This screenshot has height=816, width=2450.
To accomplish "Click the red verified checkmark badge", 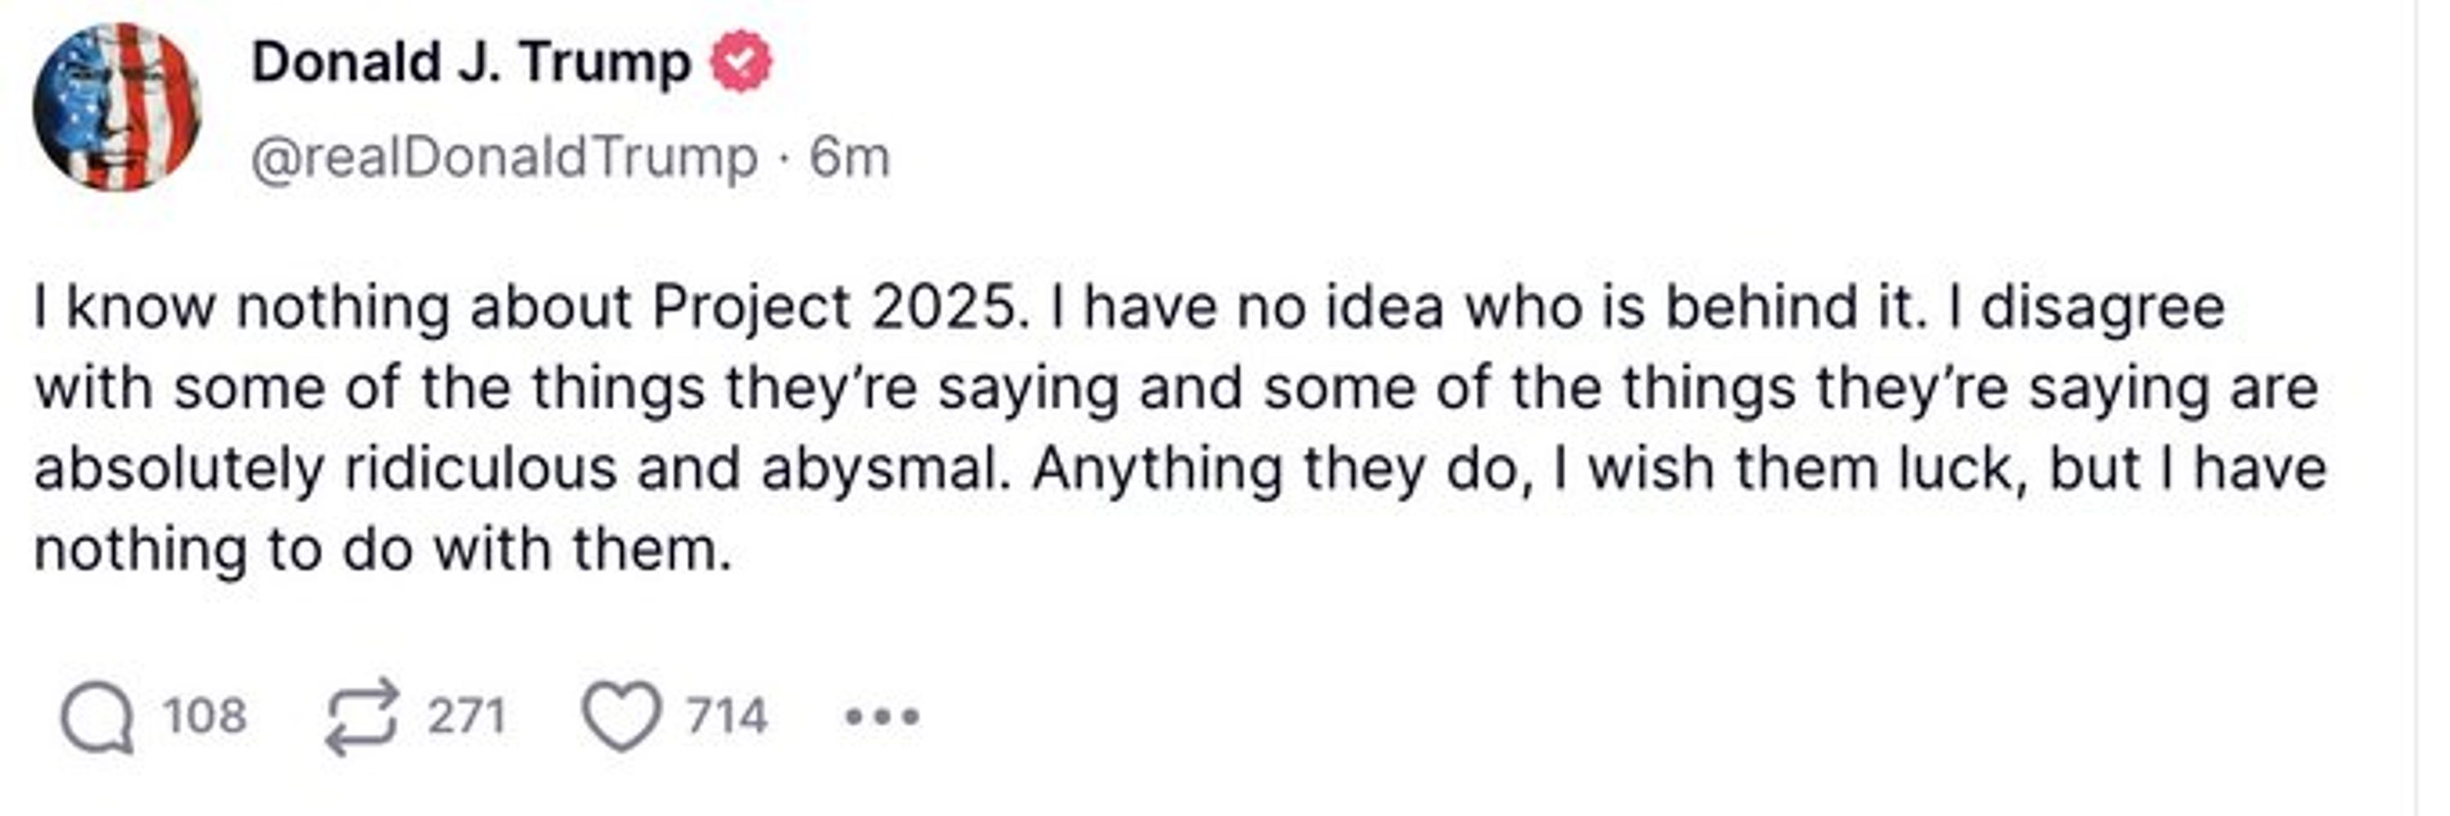I will [x=742, y=61].
